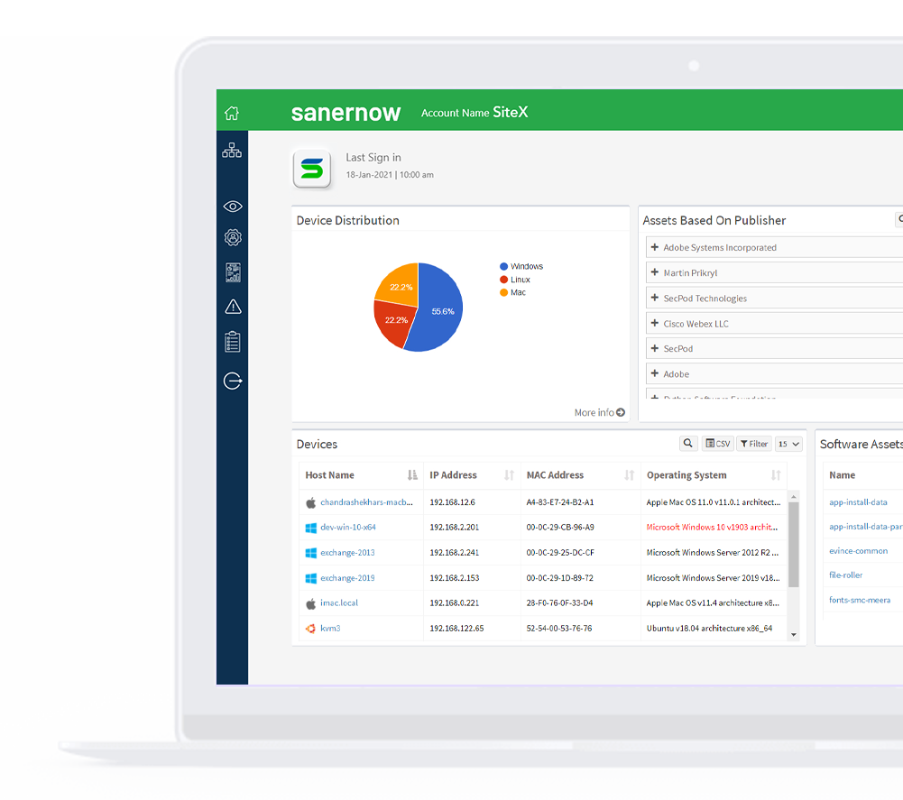Sort by IP Address column icon
903x800 pixels.
click(509, 475)
